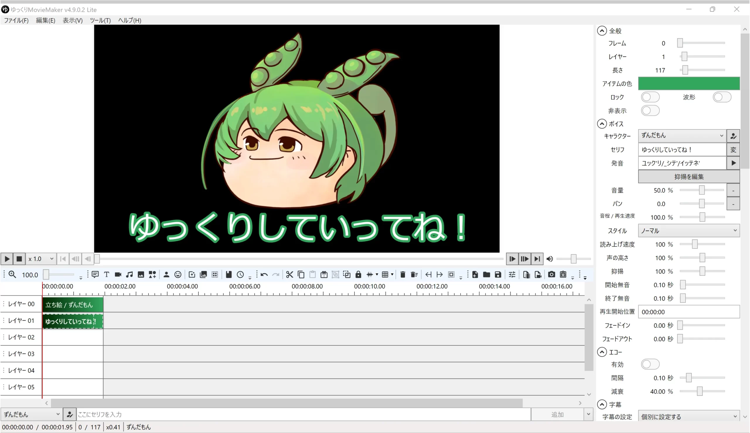Open the playback speed x 1.0 dropdown
750x433 pixels.
(x=41, y=259)
